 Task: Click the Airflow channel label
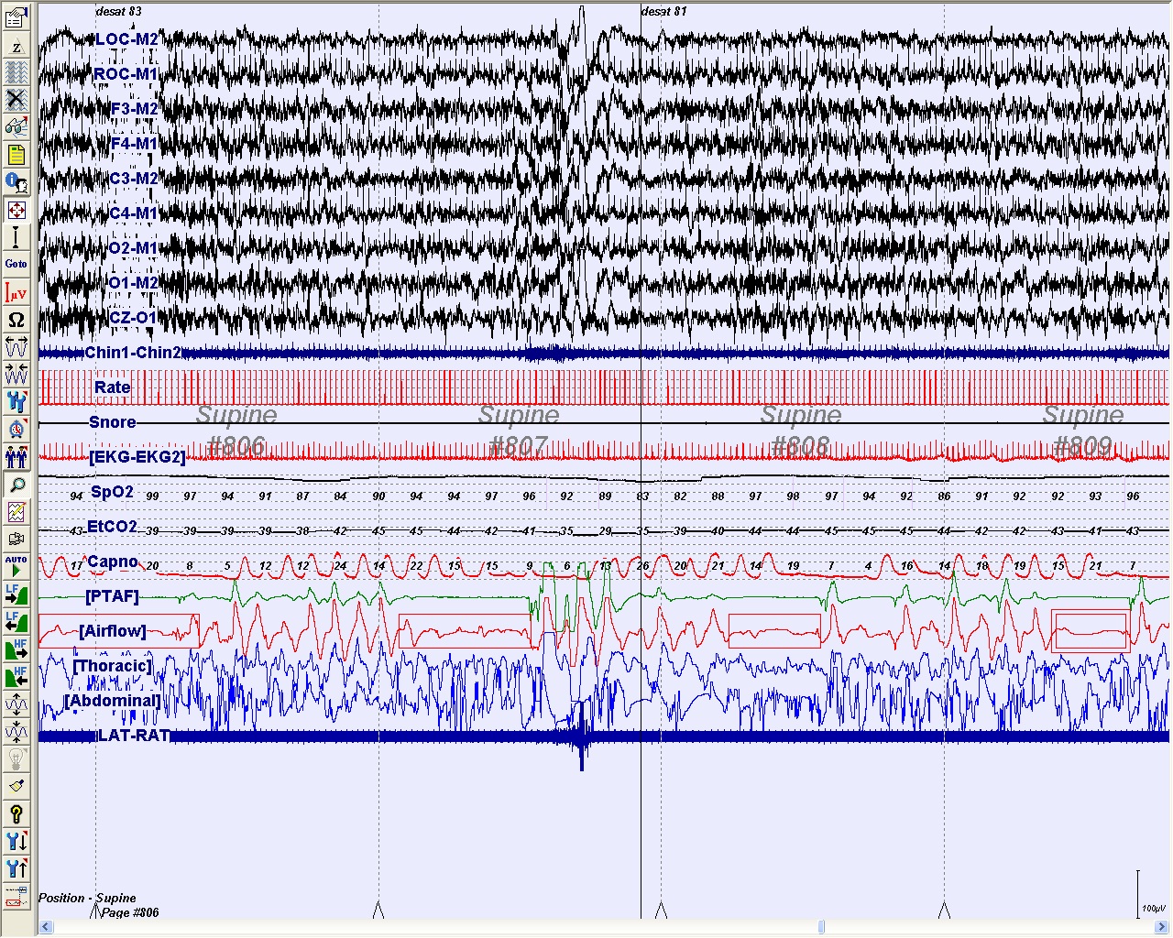click(x=113, y=631)
